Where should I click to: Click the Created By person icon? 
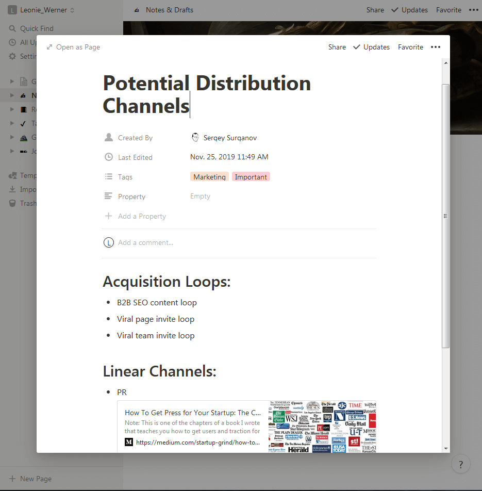tap(109, 138)
